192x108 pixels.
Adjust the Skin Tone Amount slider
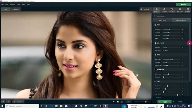[x=171, y=47]
